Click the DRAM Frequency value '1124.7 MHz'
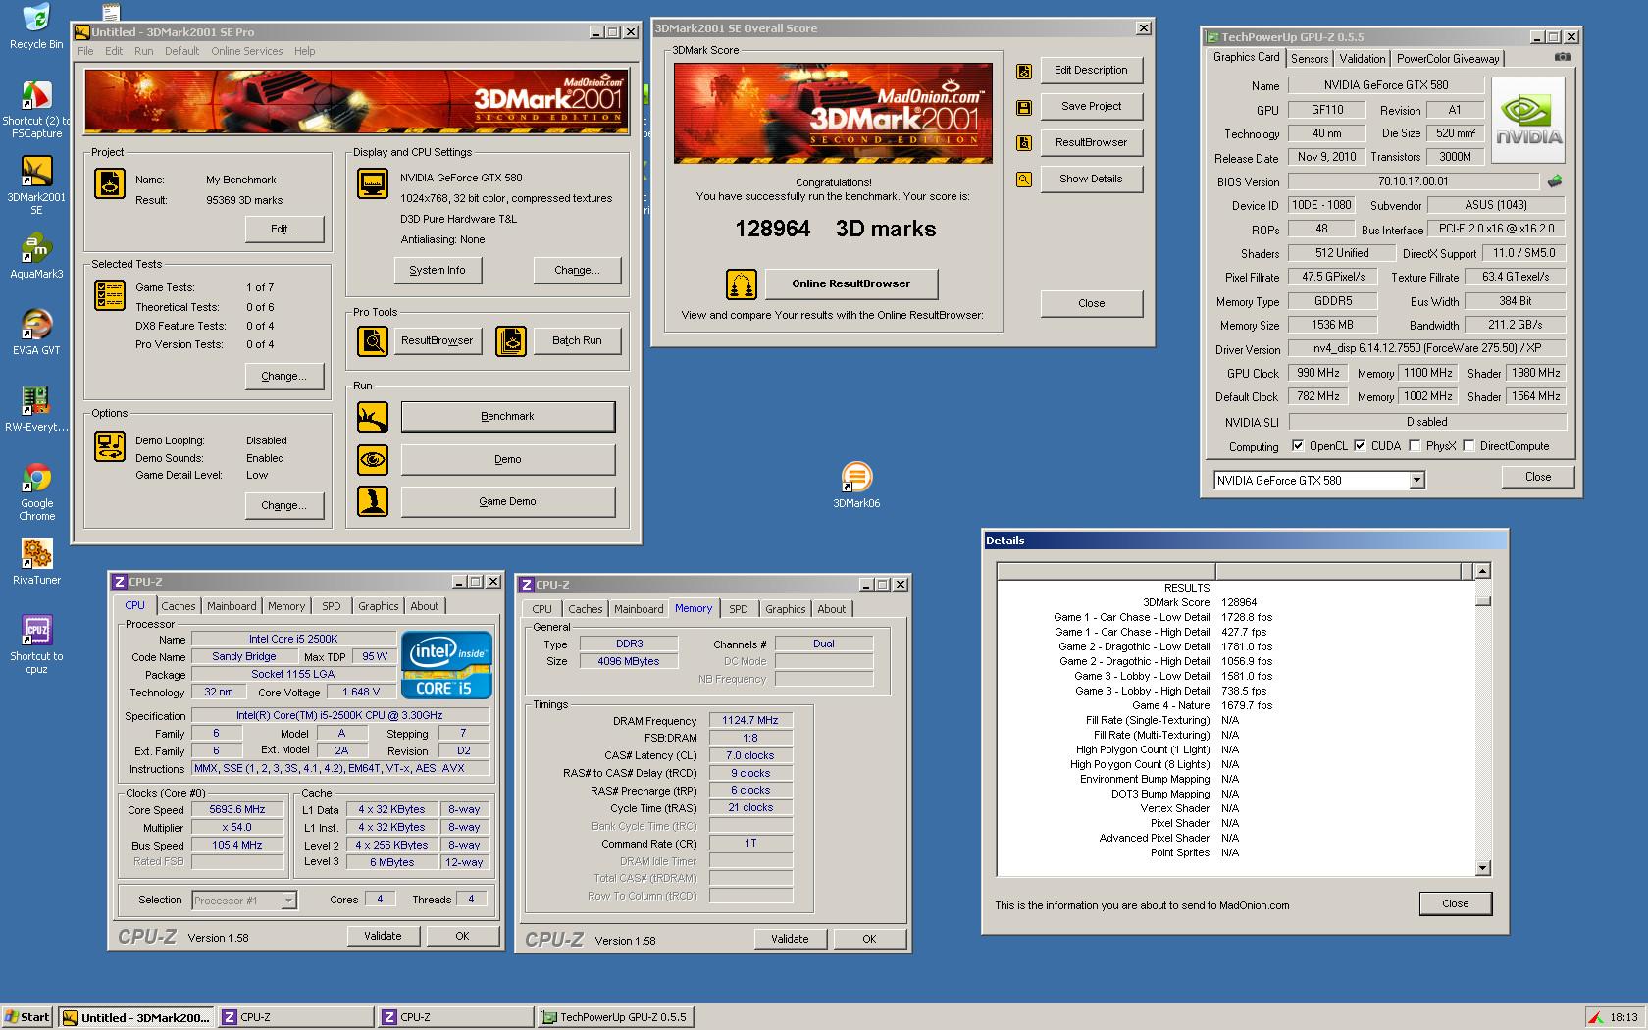1648x1030 pixels. 750,721
